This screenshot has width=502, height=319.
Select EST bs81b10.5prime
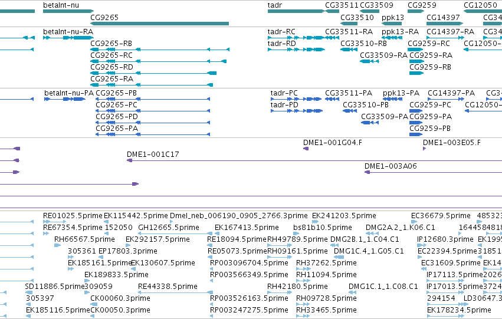[x=296, y=234]
